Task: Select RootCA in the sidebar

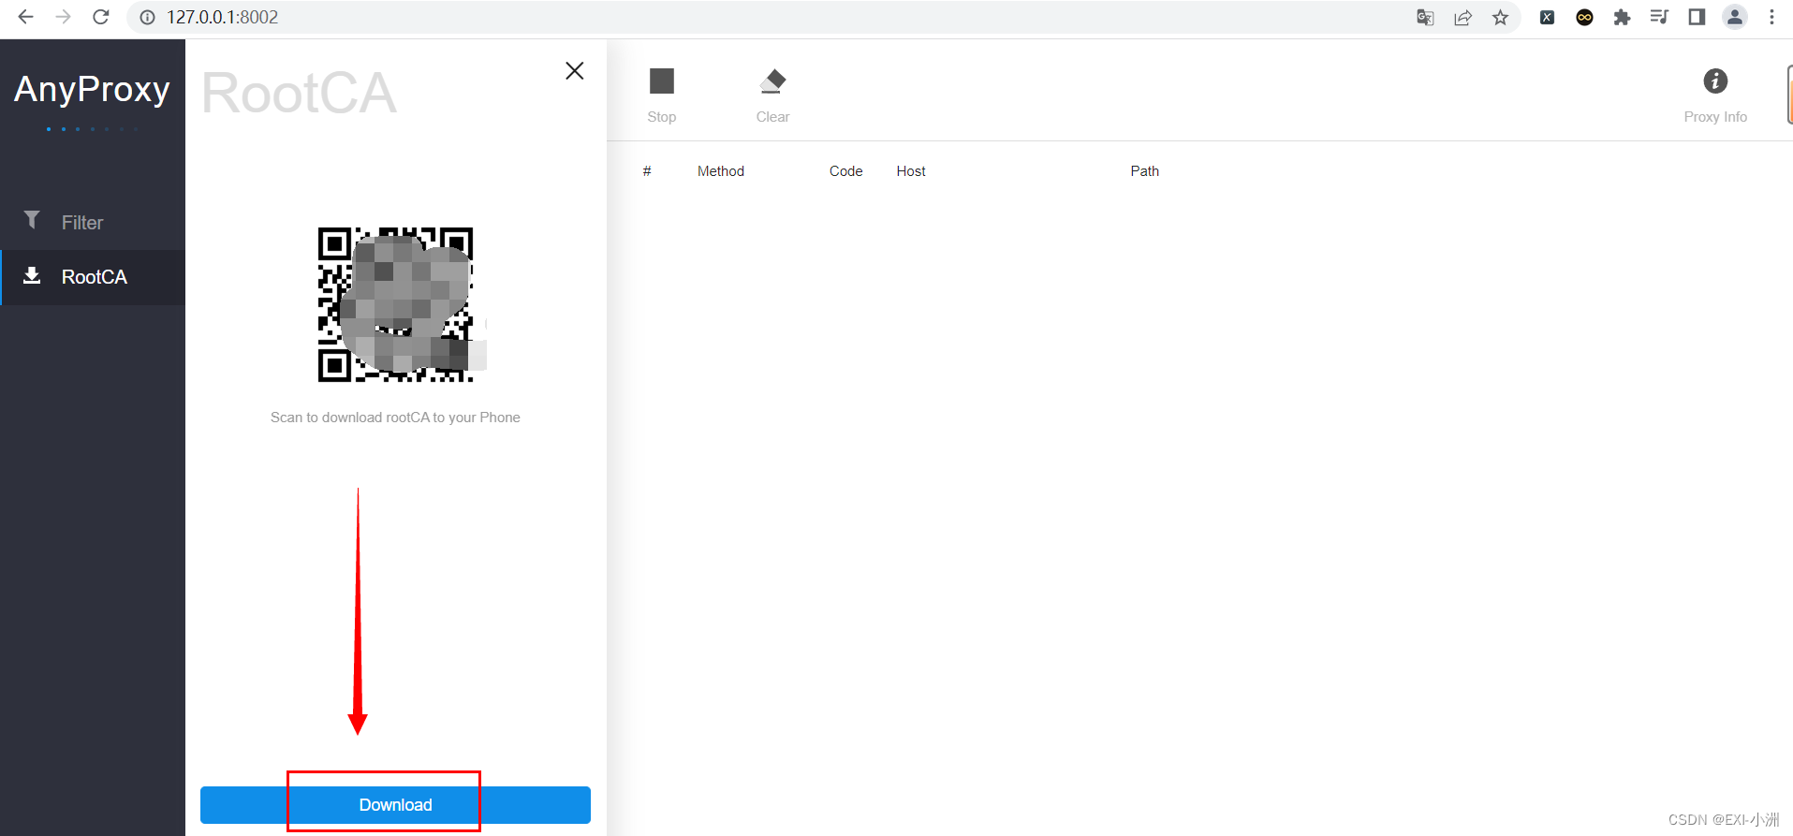Action: click(x=93, y=277)
